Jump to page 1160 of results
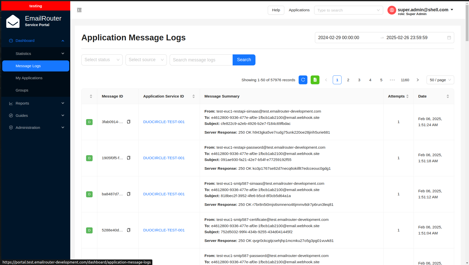This screenshot has height=265, width=469. (x=405, y=80)
